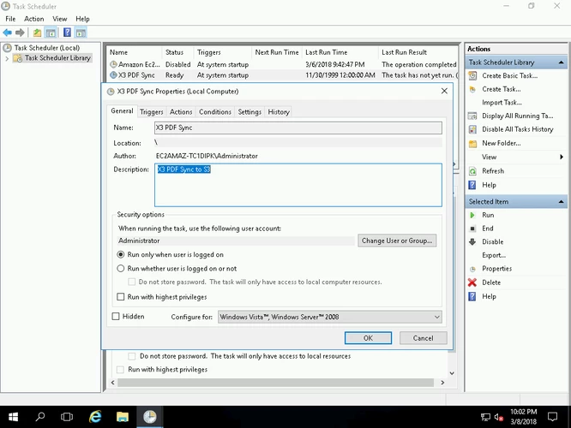571x428 pixels.
Task: Select Run whether user is logged on or not
Action: (x=121, y=269)
